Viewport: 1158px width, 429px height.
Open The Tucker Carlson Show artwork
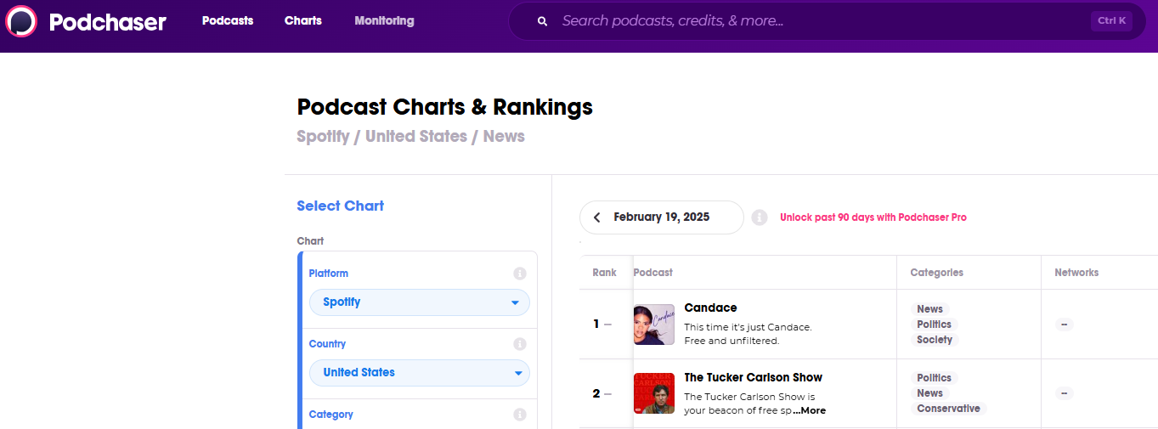click(654, 393)
